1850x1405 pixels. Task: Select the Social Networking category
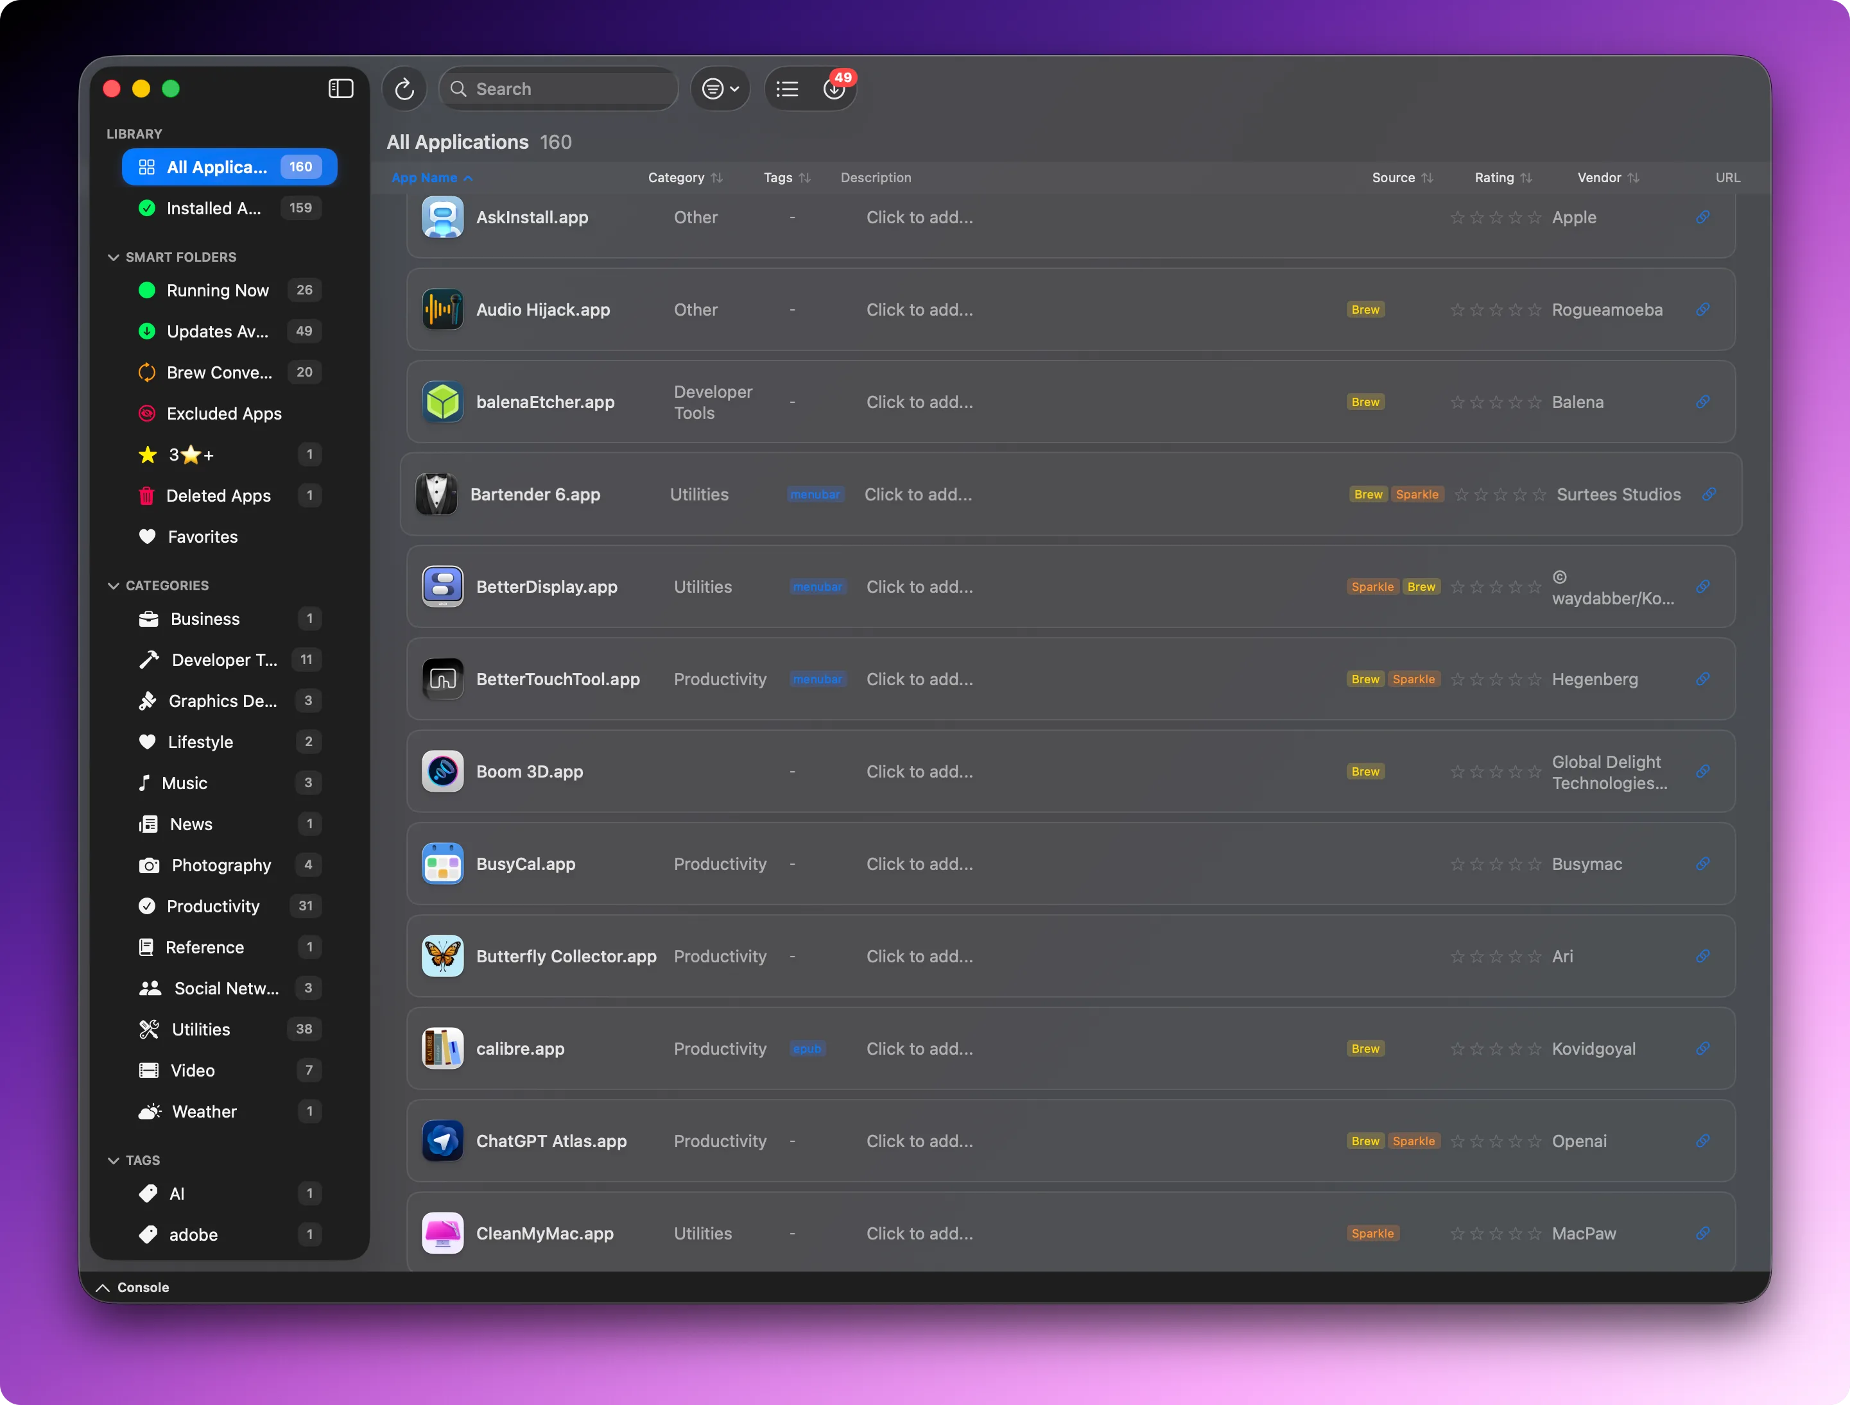click(229, 988)
